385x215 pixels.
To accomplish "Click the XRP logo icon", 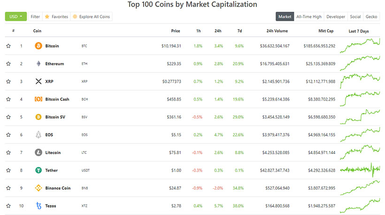I will tap(38, 81).
